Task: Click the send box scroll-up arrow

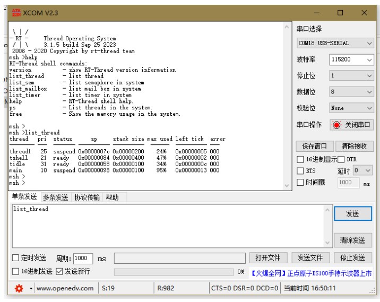Action: tap(327, 210)
